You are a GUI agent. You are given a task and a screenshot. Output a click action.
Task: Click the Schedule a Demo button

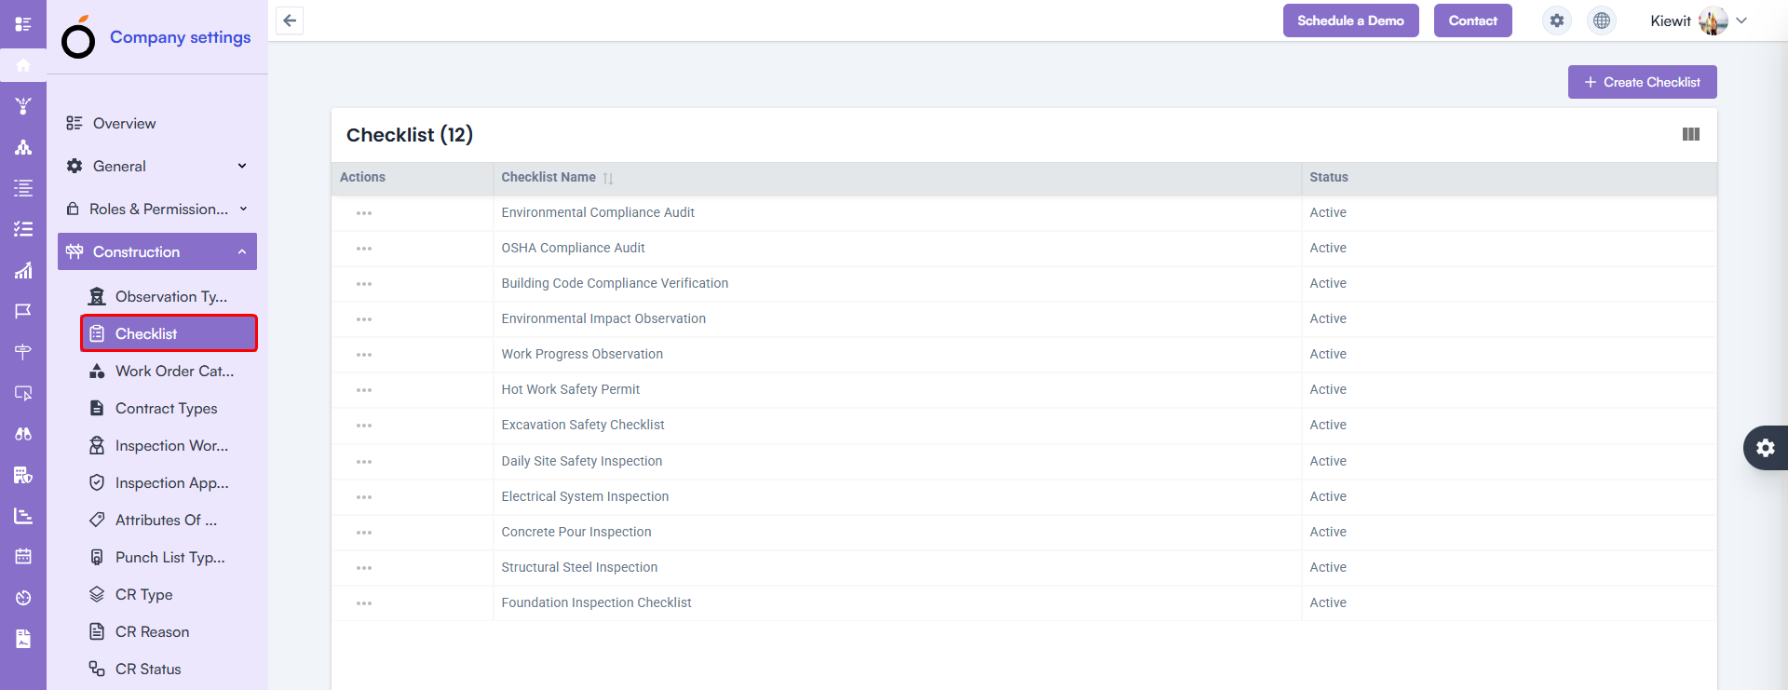pyautogui.click(x=1350, y=20)
